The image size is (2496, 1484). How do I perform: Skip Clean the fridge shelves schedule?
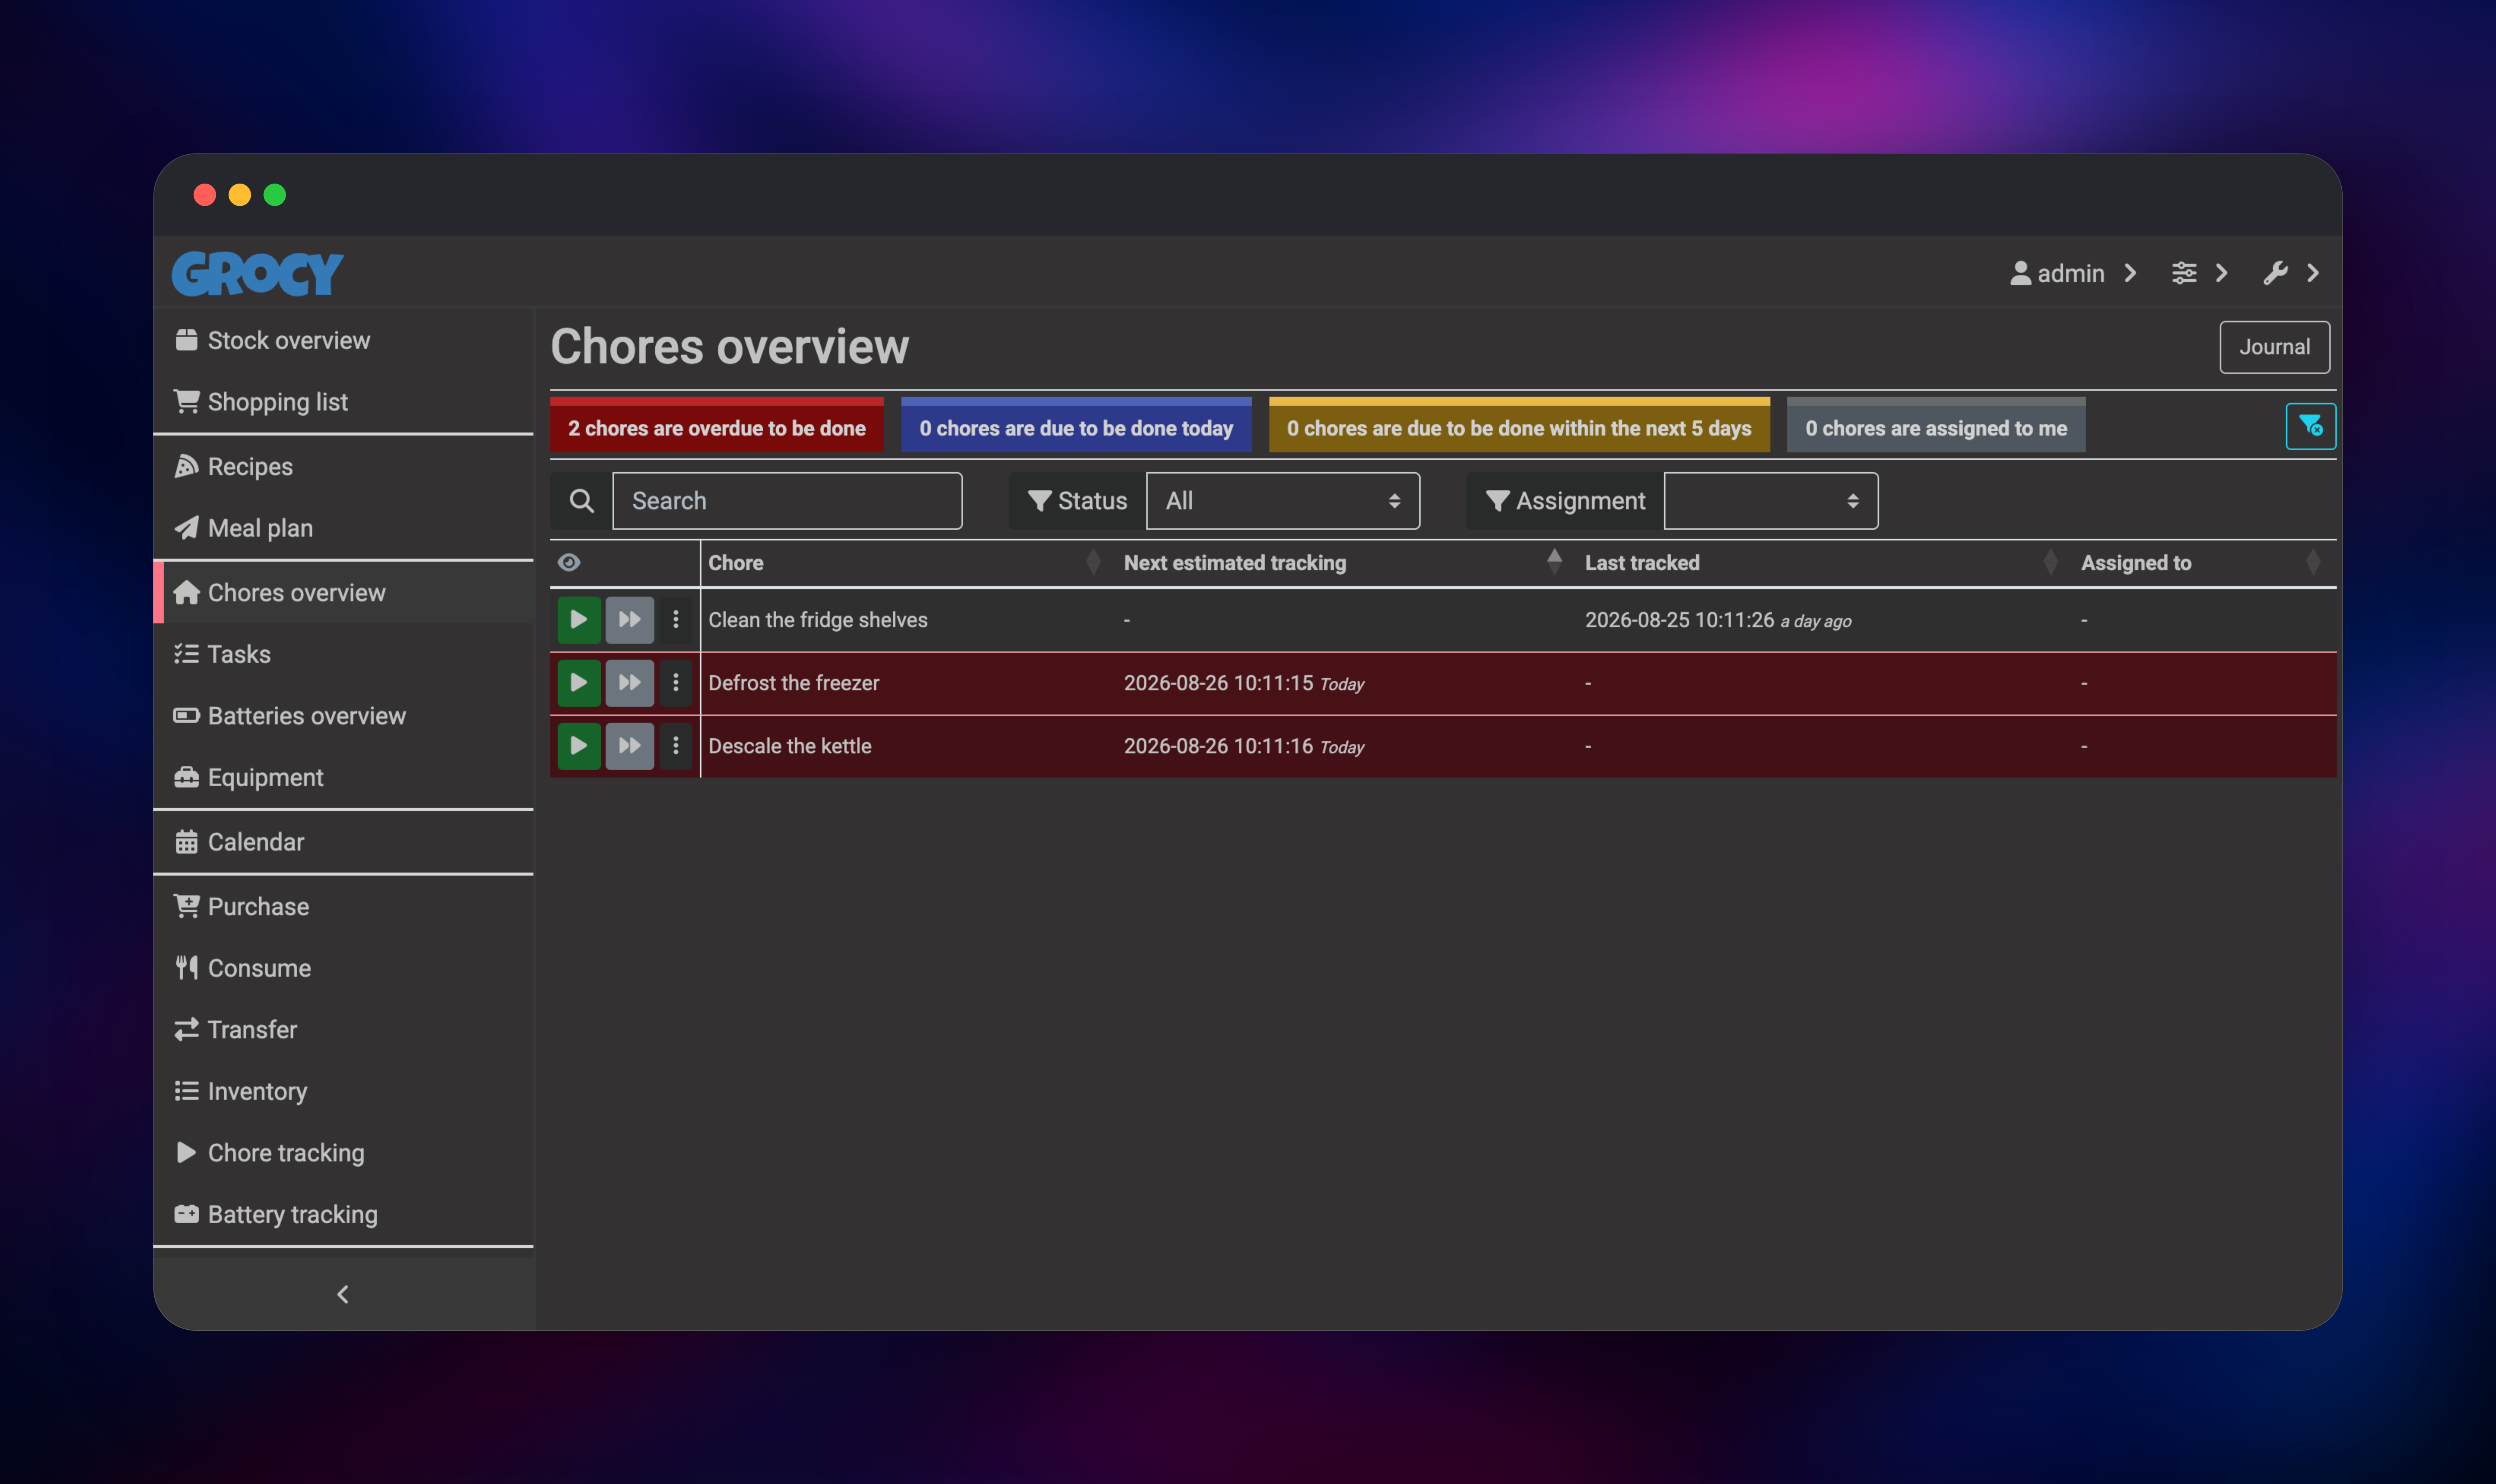click(629, 620)
